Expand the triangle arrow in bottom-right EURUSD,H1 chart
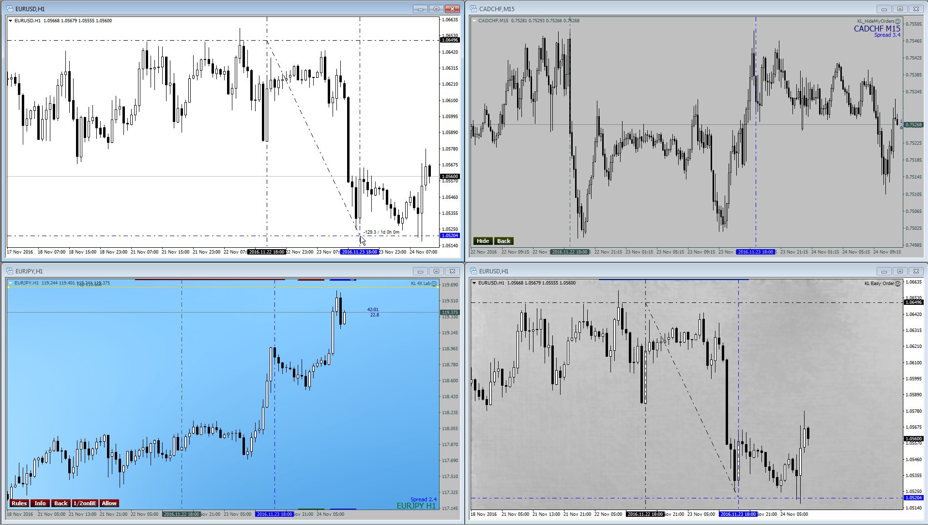Viewport: 928px width, 525px height. tap(474, 283)
